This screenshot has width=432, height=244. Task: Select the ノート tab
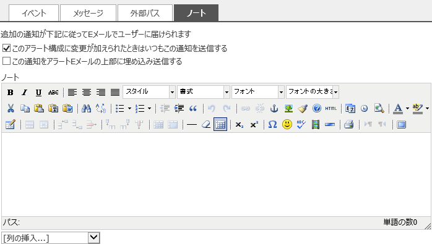pos(196,13)
